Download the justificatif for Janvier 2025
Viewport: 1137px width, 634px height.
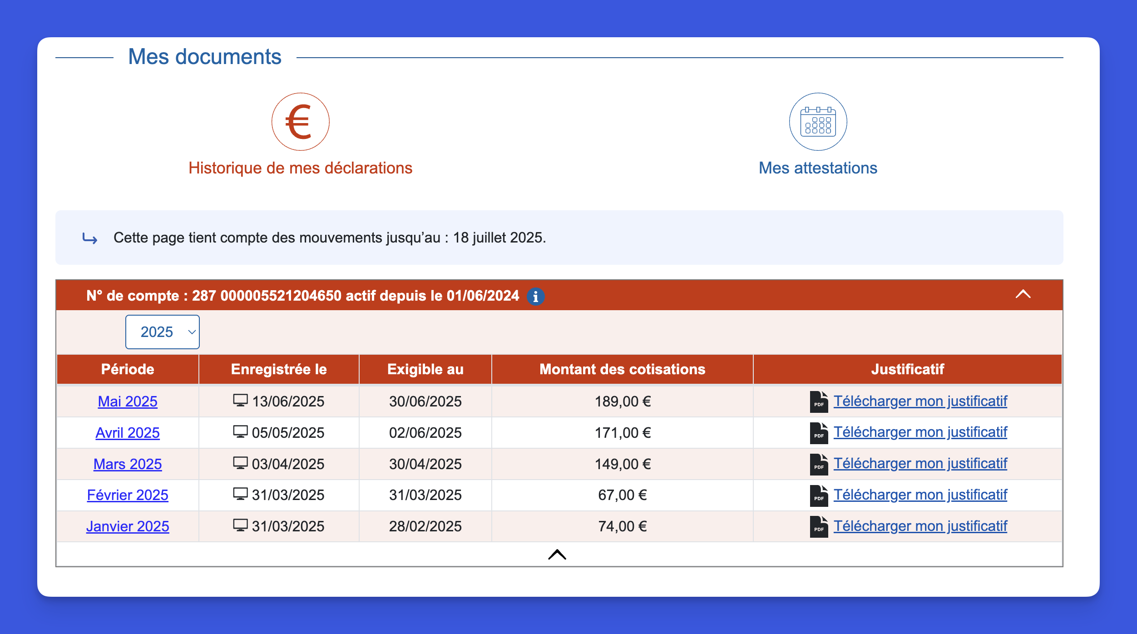pyautogui.click(x=920, y=526)
